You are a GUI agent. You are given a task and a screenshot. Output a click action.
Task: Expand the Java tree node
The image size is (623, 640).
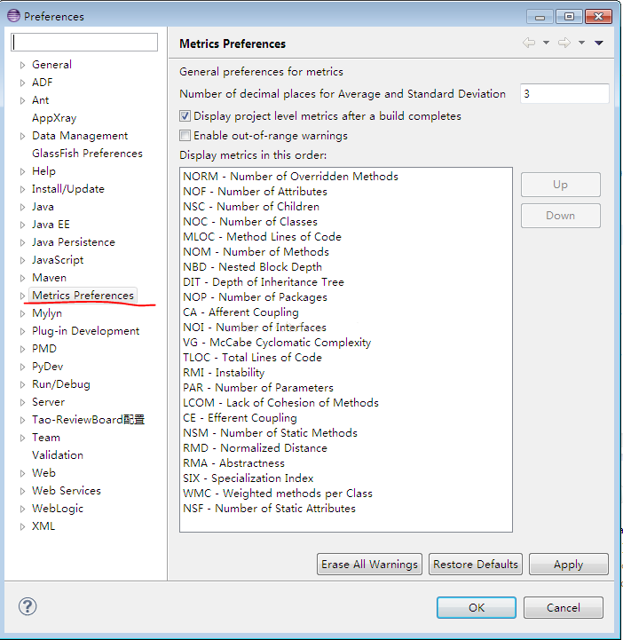pyautogui.click(x=22, y=207)
